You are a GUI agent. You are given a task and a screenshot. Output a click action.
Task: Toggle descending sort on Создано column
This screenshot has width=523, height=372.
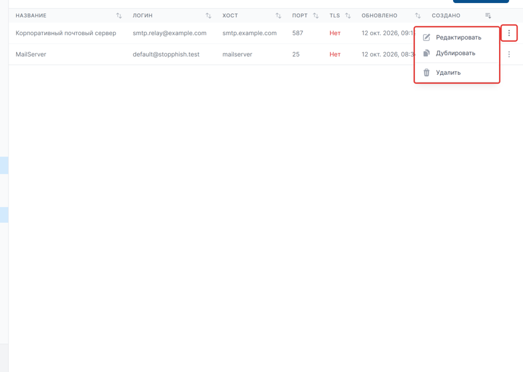tap(488, 16)
